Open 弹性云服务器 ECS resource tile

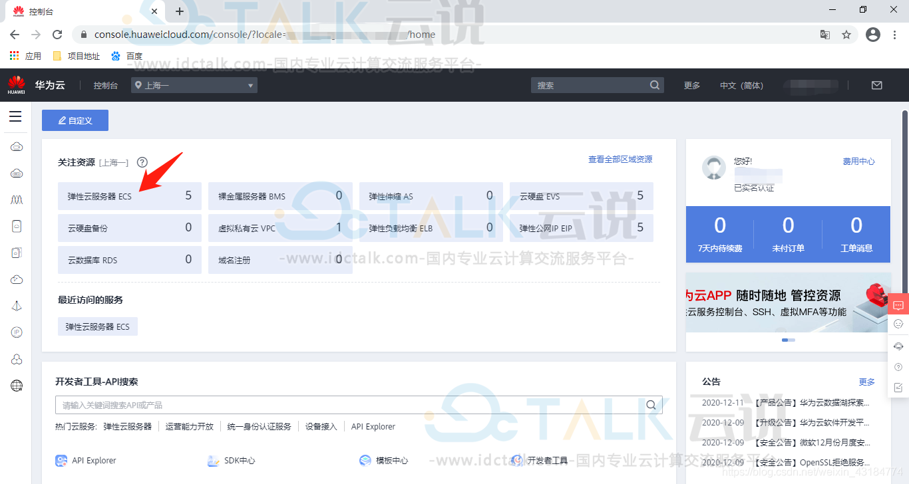130,196
